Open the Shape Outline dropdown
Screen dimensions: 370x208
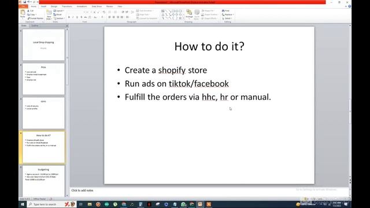(209, 14)
